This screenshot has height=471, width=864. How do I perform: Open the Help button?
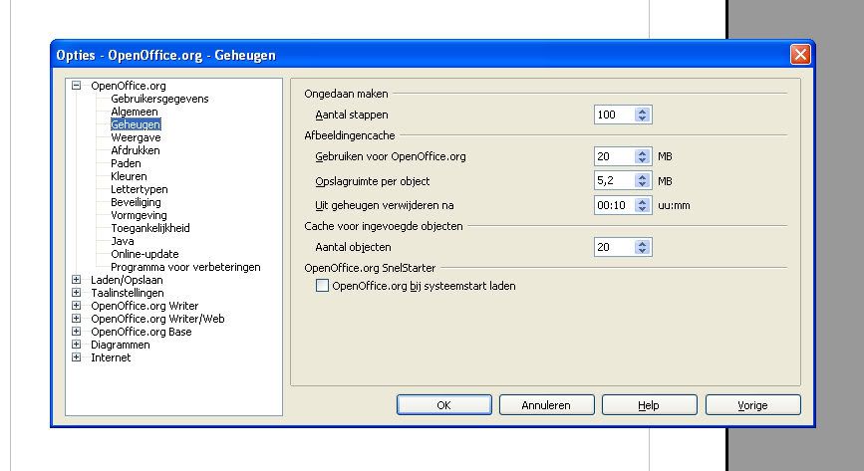(x=649, y=405)
